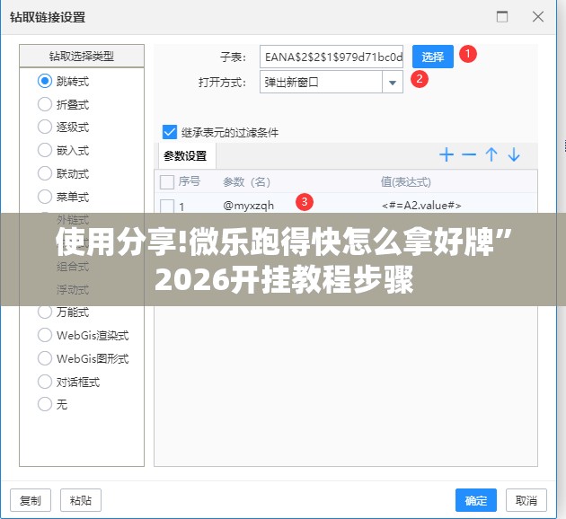Confirm with the 确定 button
This screenshot has width=566, height=519.
pyautogui.click(x=476, y=500)
